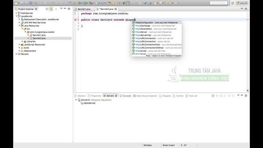Image resolution: width=263 pixels, height=148 pixels.
Task: Click the green Run toolbar icon
Action: (x=85, y=3)
